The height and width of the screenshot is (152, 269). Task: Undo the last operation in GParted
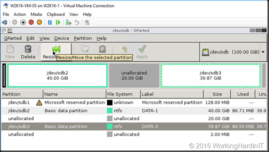tap(125, 49)
